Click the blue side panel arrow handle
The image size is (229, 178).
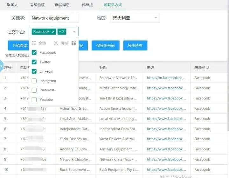2,66
